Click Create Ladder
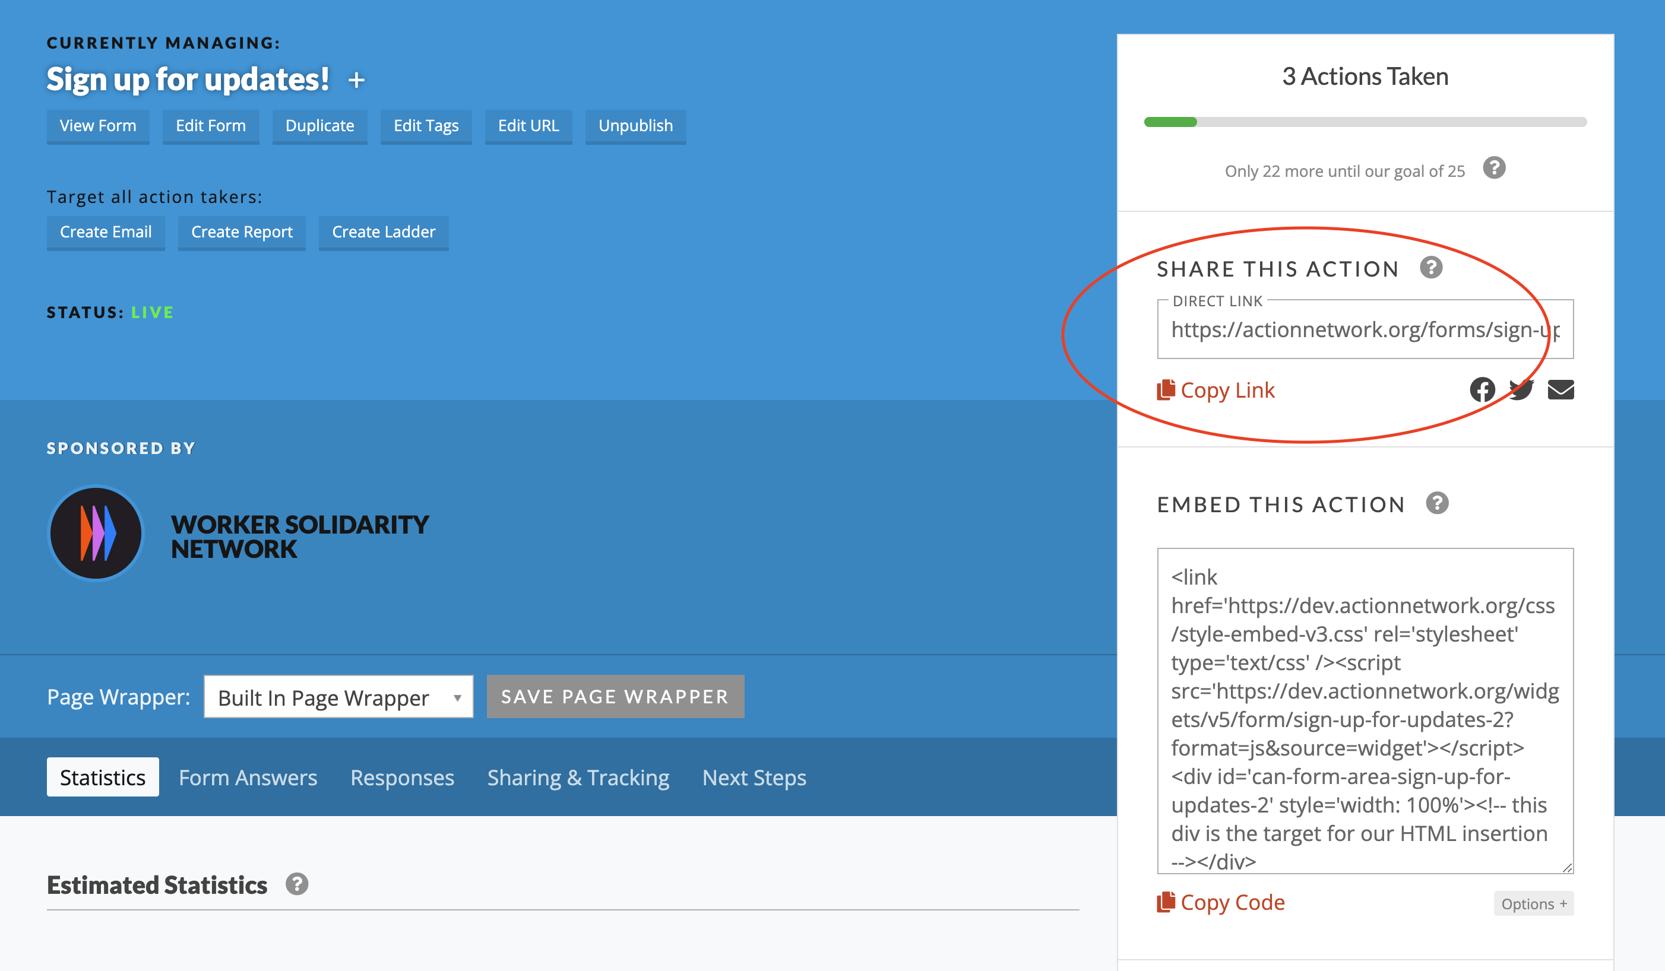 click(x=383, y=233)
